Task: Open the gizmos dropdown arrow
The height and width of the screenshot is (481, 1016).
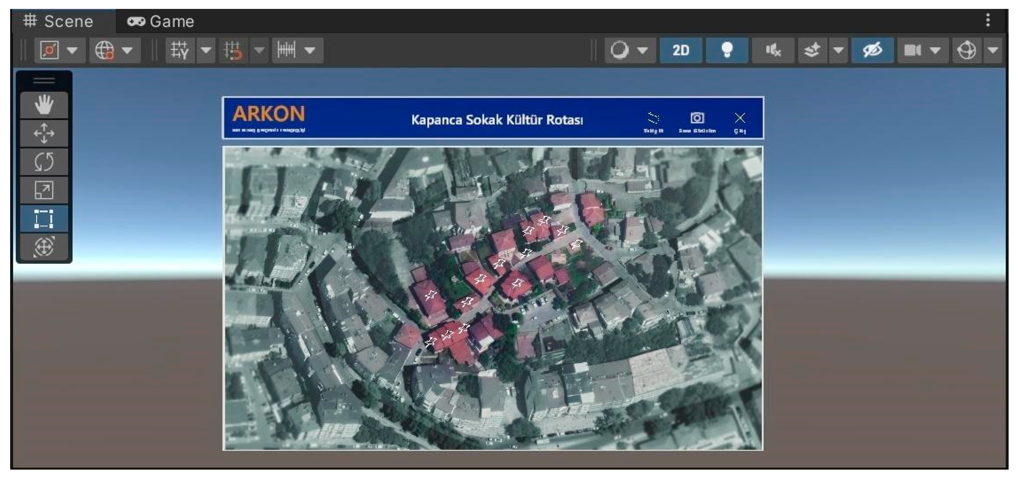Action: 993,50
